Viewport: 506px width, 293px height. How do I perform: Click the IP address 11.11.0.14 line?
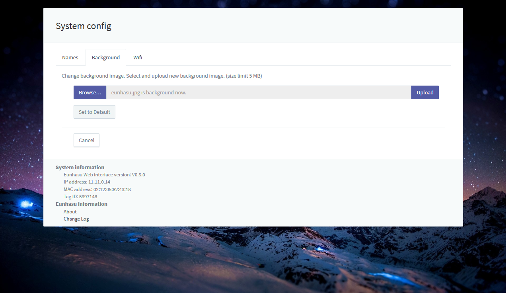[x=87, y=182]
